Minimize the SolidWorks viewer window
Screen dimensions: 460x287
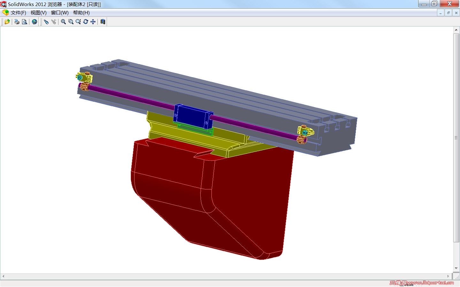424,4
